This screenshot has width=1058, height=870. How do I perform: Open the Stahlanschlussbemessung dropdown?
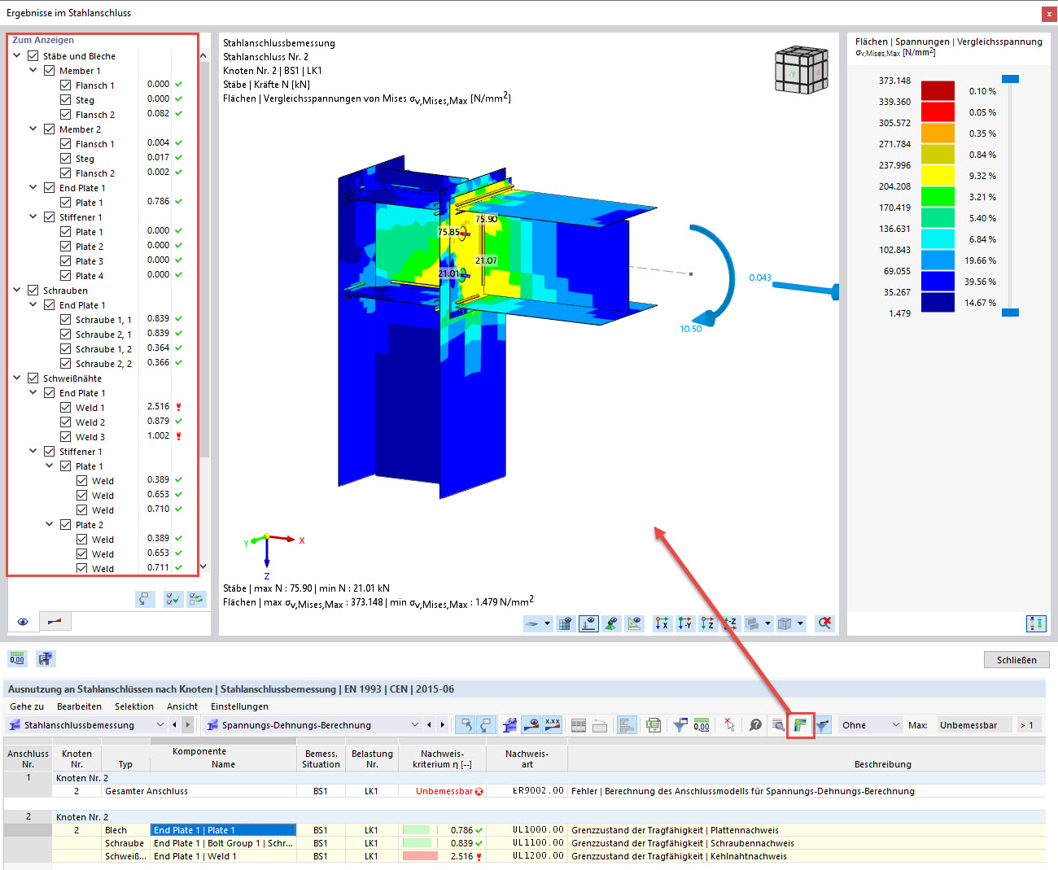pos(160,724)
